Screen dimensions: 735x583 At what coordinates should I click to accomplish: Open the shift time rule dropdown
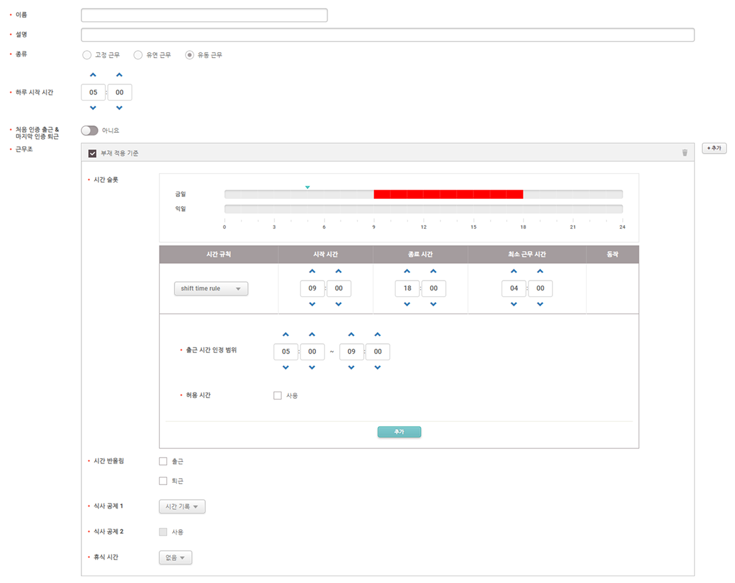[x=211, y=289]
